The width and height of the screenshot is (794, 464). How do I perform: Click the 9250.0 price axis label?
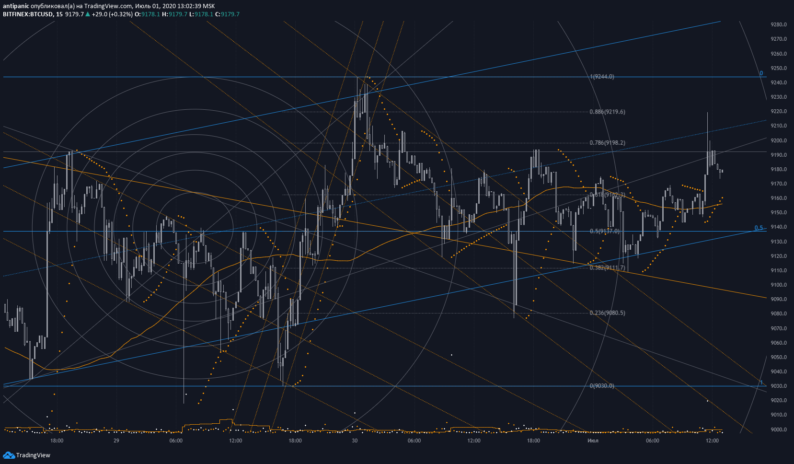779,68
